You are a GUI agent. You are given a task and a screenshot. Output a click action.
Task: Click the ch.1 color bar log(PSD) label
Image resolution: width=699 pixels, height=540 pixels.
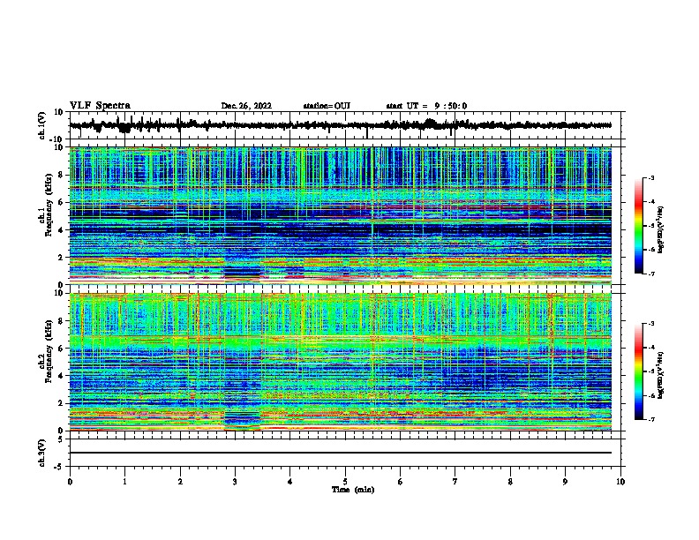pyautogui.click(x=661, y=229)
